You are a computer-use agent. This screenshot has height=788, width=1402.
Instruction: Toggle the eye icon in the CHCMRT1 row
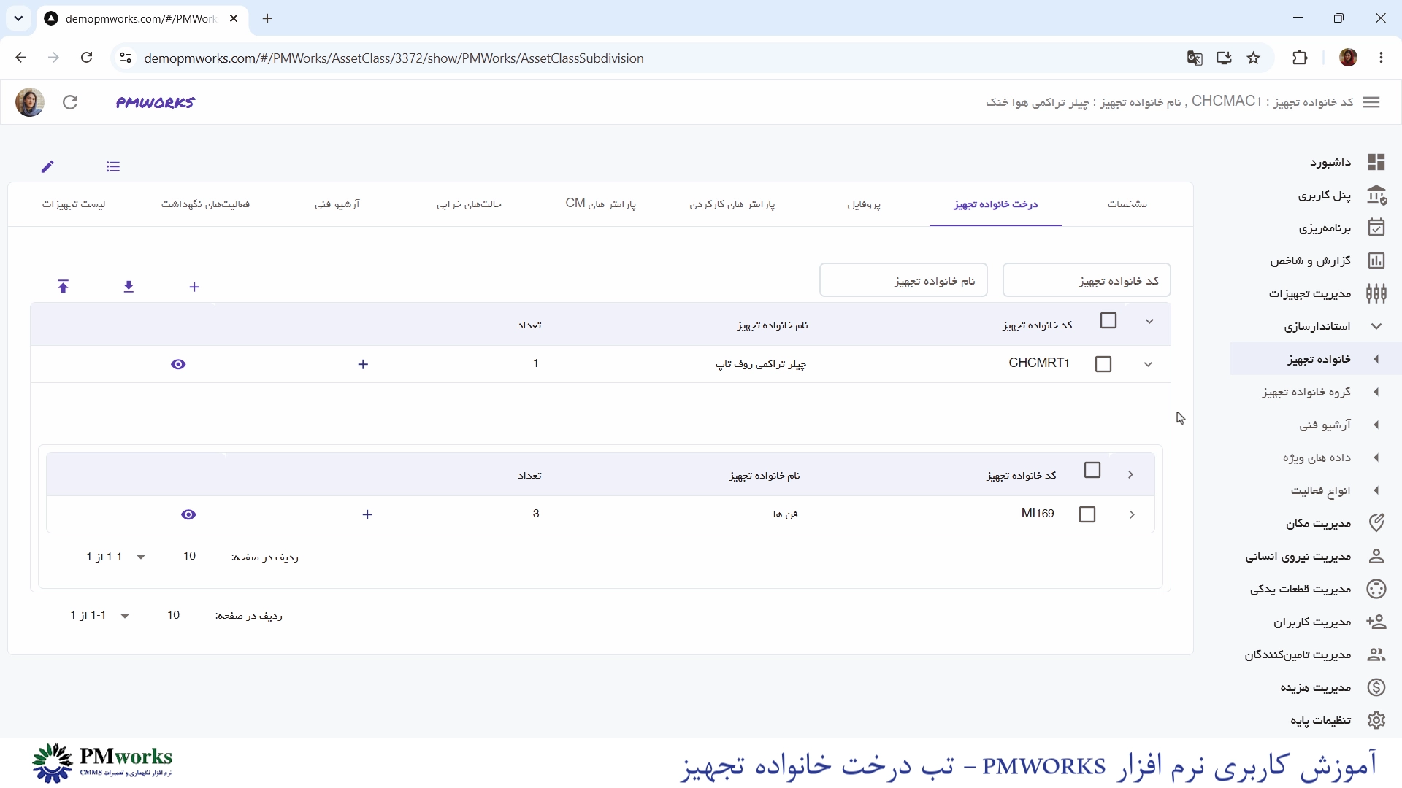click(178, 364)
